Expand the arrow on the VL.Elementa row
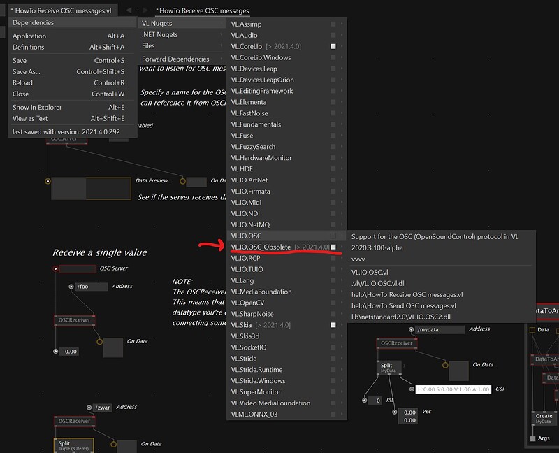Image resolution: width=559 pixels, height=453 pixels. 342,102
